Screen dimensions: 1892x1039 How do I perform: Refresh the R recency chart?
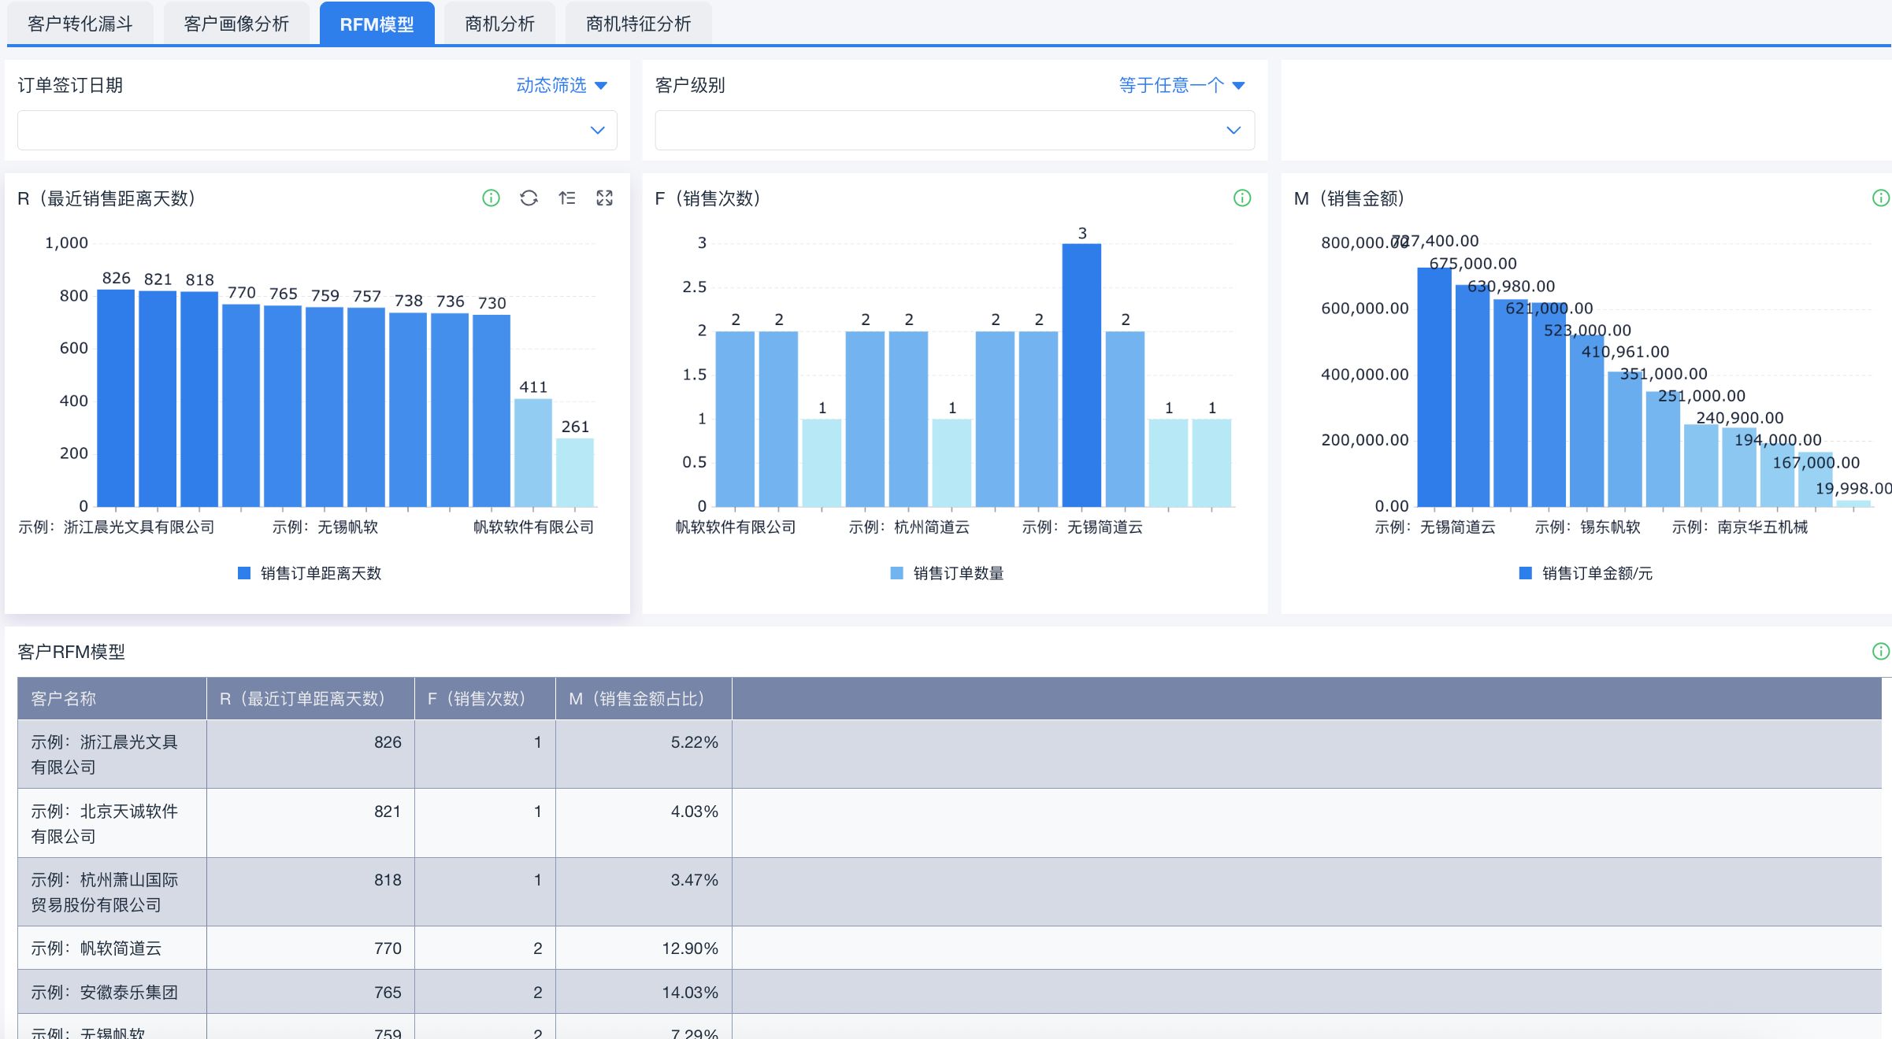pos(529,198)
